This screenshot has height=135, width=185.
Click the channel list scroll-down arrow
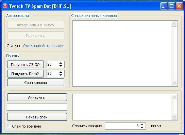point(174,83)
